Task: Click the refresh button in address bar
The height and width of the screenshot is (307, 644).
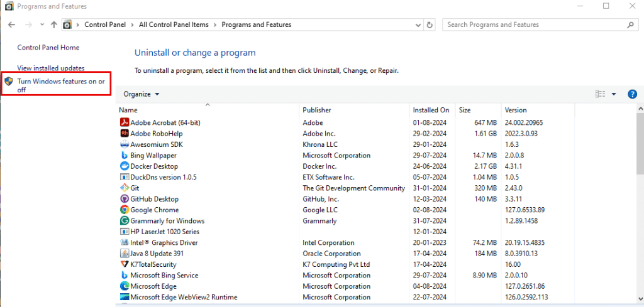Action: pyautogui.click(x=430, y=25)
